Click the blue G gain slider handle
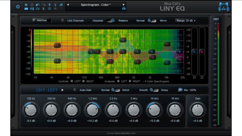This screenshot has height=136, width=242. [194, 52]
